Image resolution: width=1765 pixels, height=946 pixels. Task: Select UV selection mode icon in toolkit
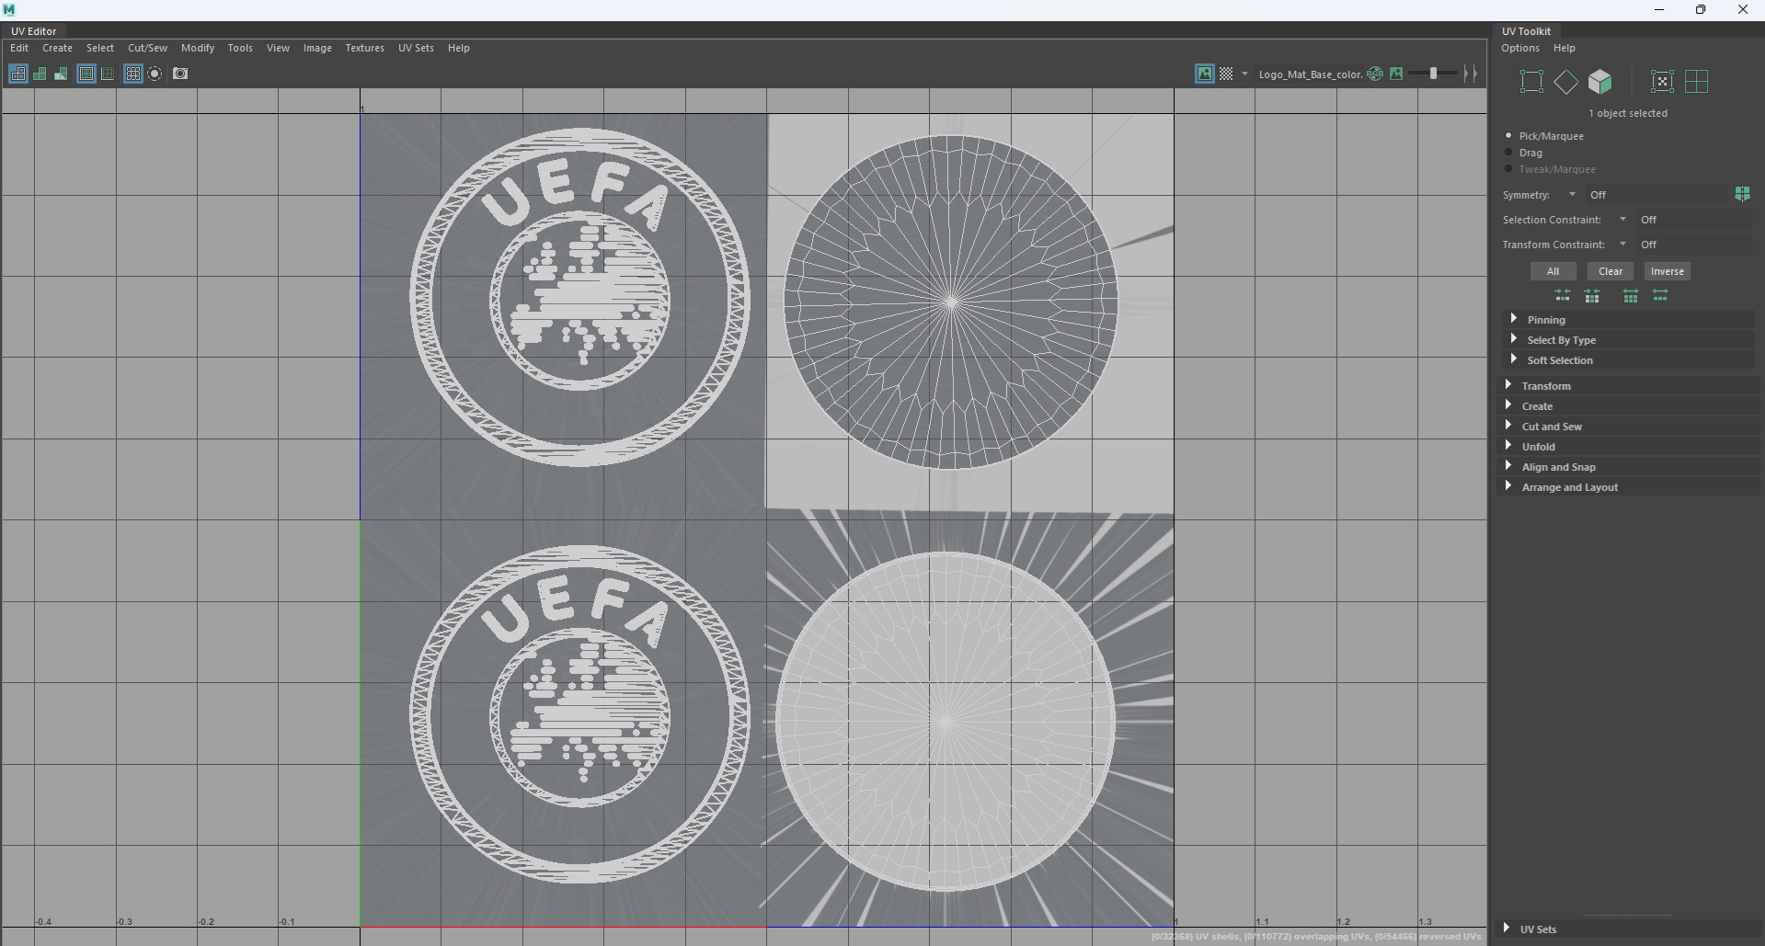point(1532,82)
